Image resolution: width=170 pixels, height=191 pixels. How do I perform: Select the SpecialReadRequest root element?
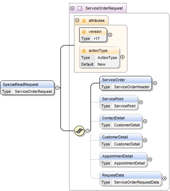(x=27, y=88)
